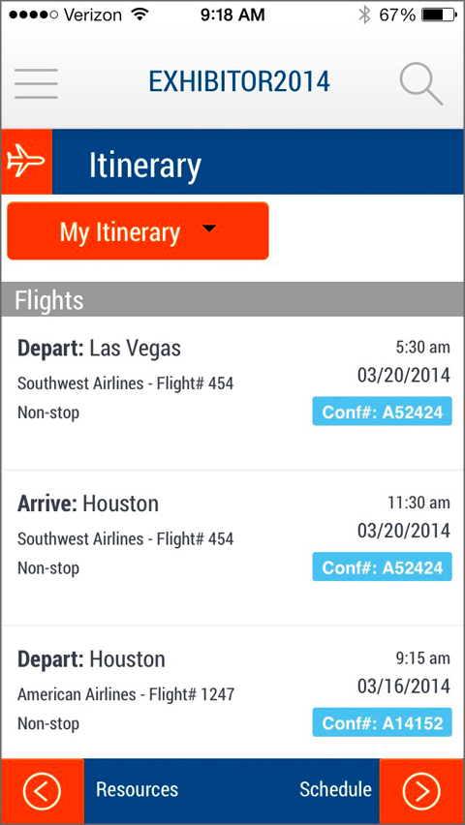Go forward with right arrow circle
Viewport: 465px width, 825px height.
pyautogui.click(x=421, y=790)
